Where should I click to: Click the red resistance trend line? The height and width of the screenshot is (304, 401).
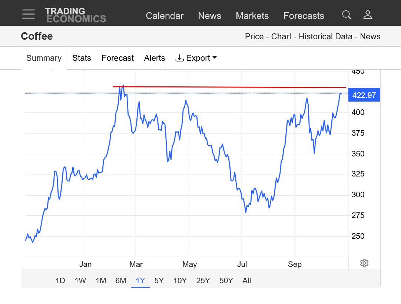coord(230,87)
